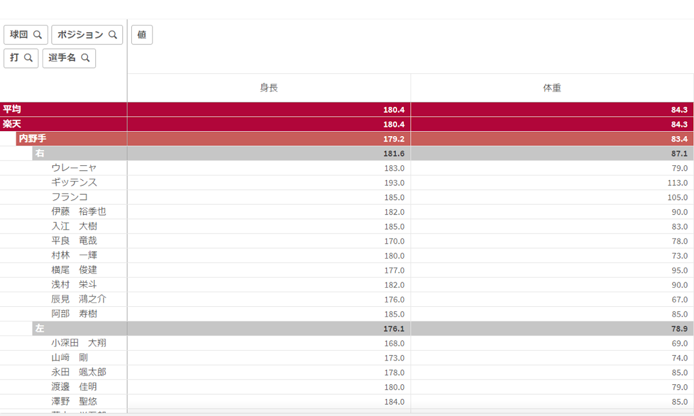The height and width of the screenshot is (416, 694).
Task: Click the magnifier icon on 選手名 field
Action: (x=86, y=58)
